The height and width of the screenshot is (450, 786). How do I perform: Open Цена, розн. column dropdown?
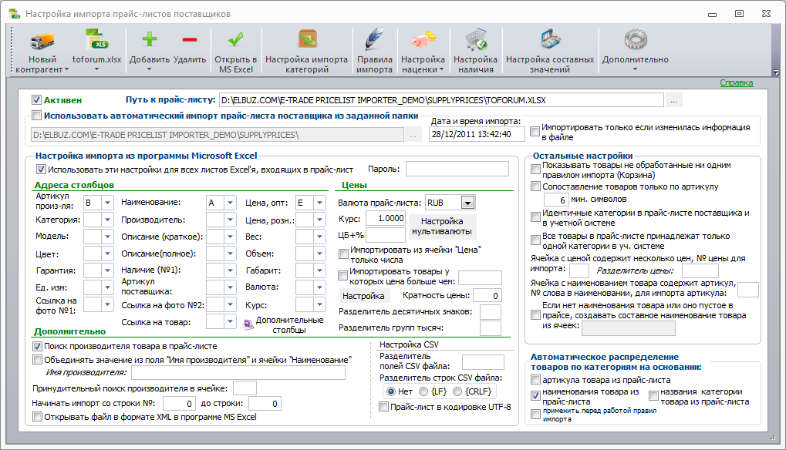click(319, 220)
